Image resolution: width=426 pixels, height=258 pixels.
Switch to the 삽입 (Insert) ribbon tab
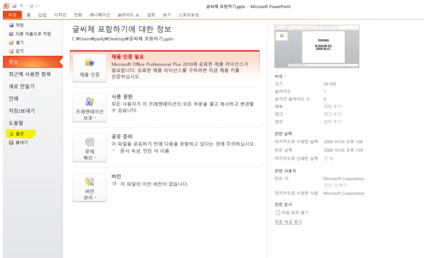tap(42, 15)
